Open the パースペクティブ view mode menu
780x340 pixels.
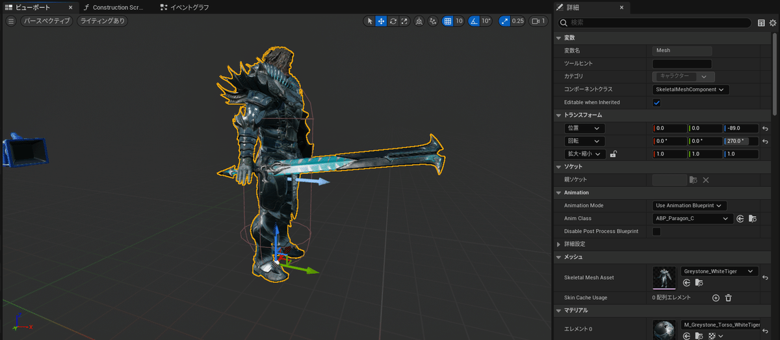[45, 21]
